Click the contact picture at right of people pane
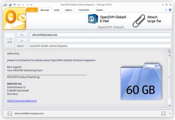 point(164,114)
